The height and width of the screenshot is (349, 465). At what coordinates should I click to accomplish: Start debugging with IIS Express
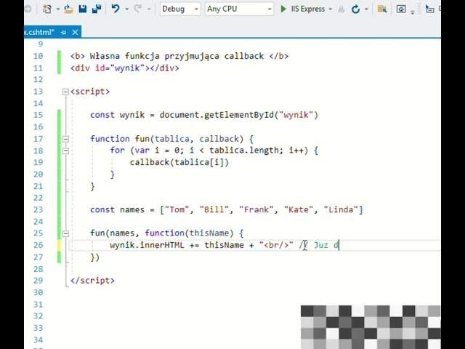pos(302,9)
